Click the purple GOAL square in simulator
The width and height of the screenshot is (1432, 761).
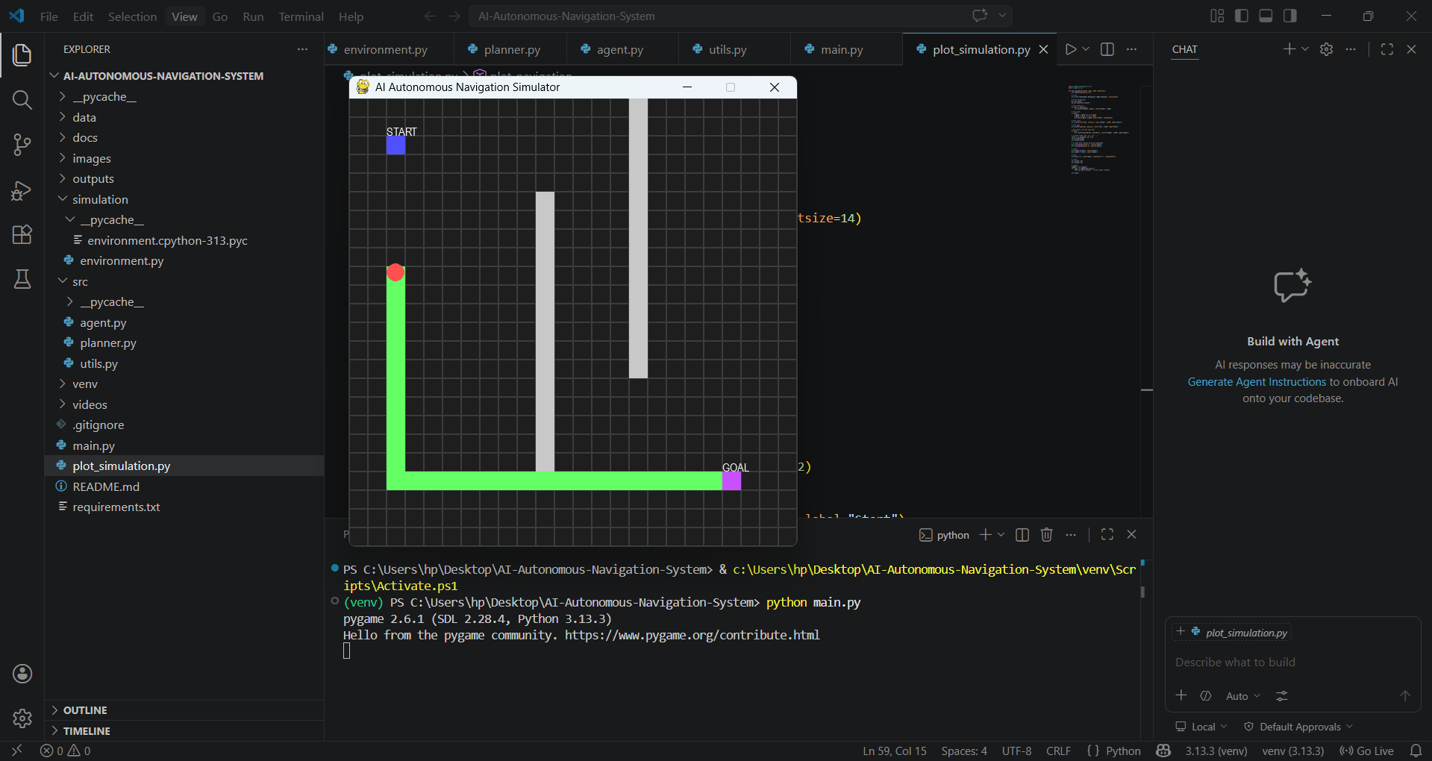tap(731, 480)
